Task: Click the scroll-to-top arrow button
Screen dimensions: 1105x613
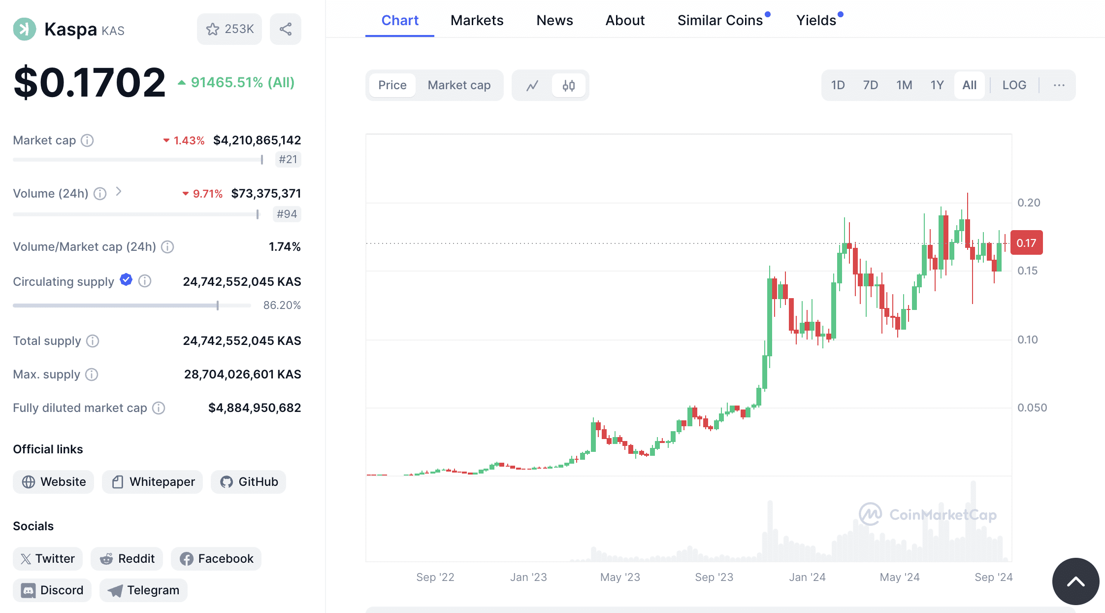Action: coord(1076,581)
